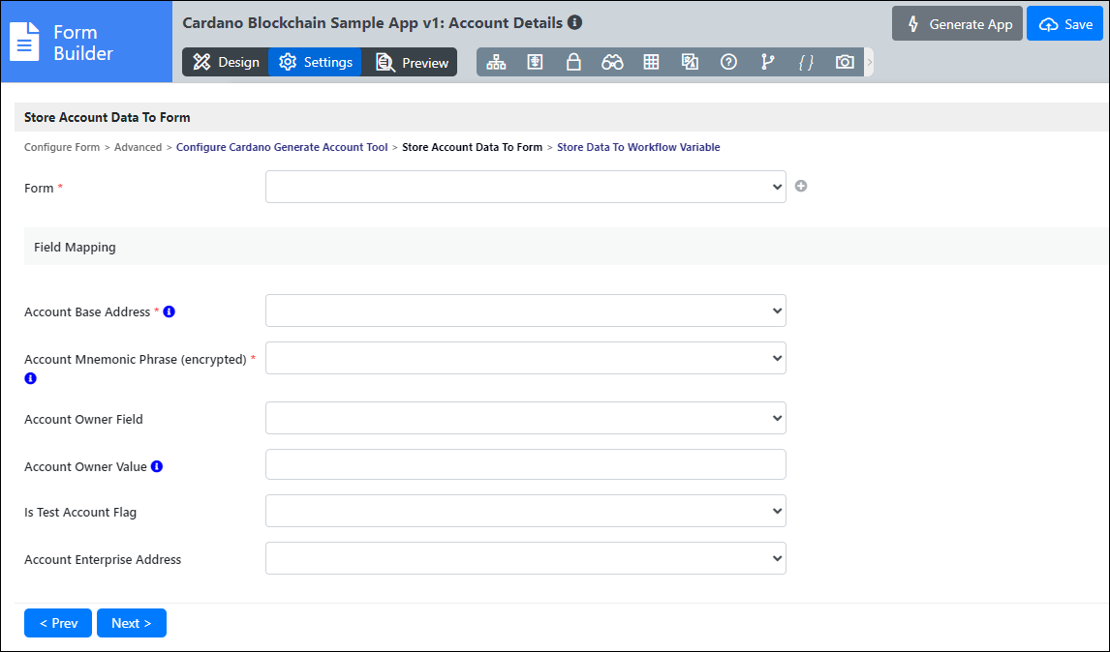Click the binoculars icon in toolbar

pyautogui.click(x=612, y=62)
